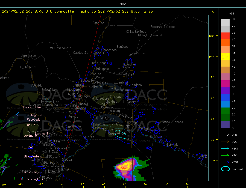This screenshot has width=246, height=188.
Task: Click the slate swatch between 10 and 5
Action: pos(225,124)
